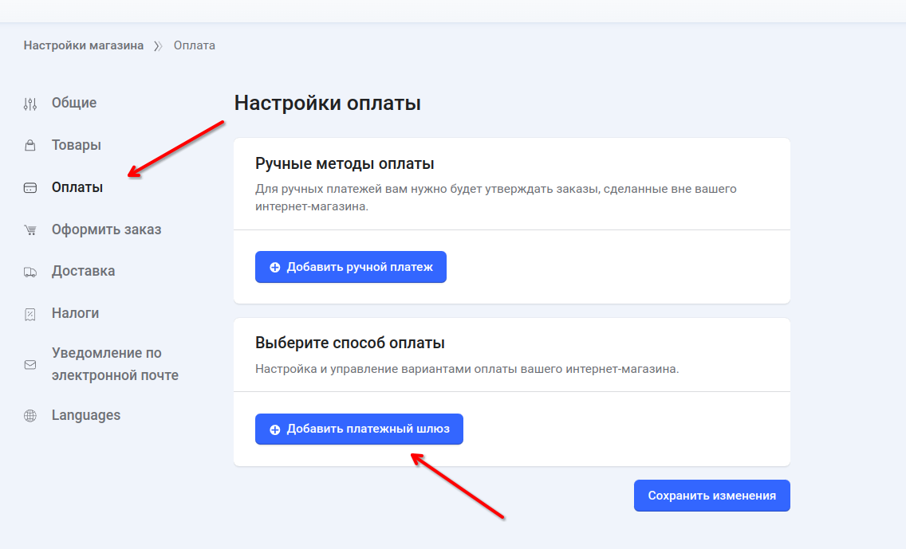Click the percent icon beside Налоги

pyautogui.click(x=30, y=314)
